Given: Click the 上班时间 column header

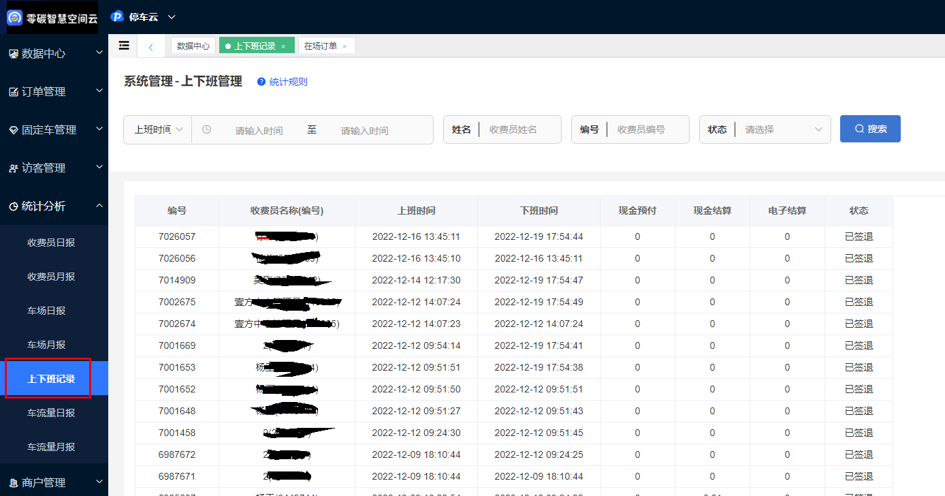Looking at the screenshot, I should coord(417,211).
